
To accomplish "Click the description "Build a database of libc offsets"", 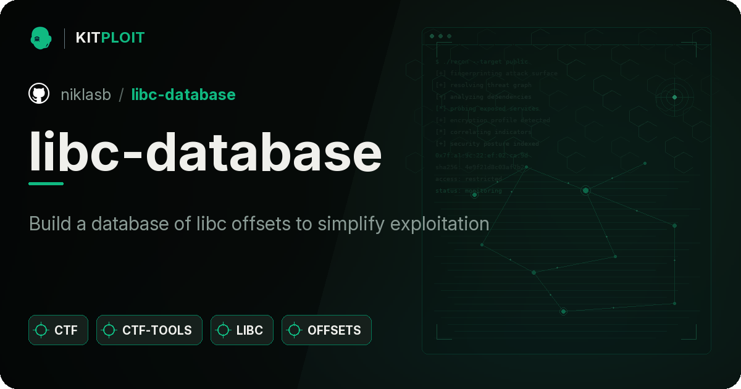I will tap(259, 224).
